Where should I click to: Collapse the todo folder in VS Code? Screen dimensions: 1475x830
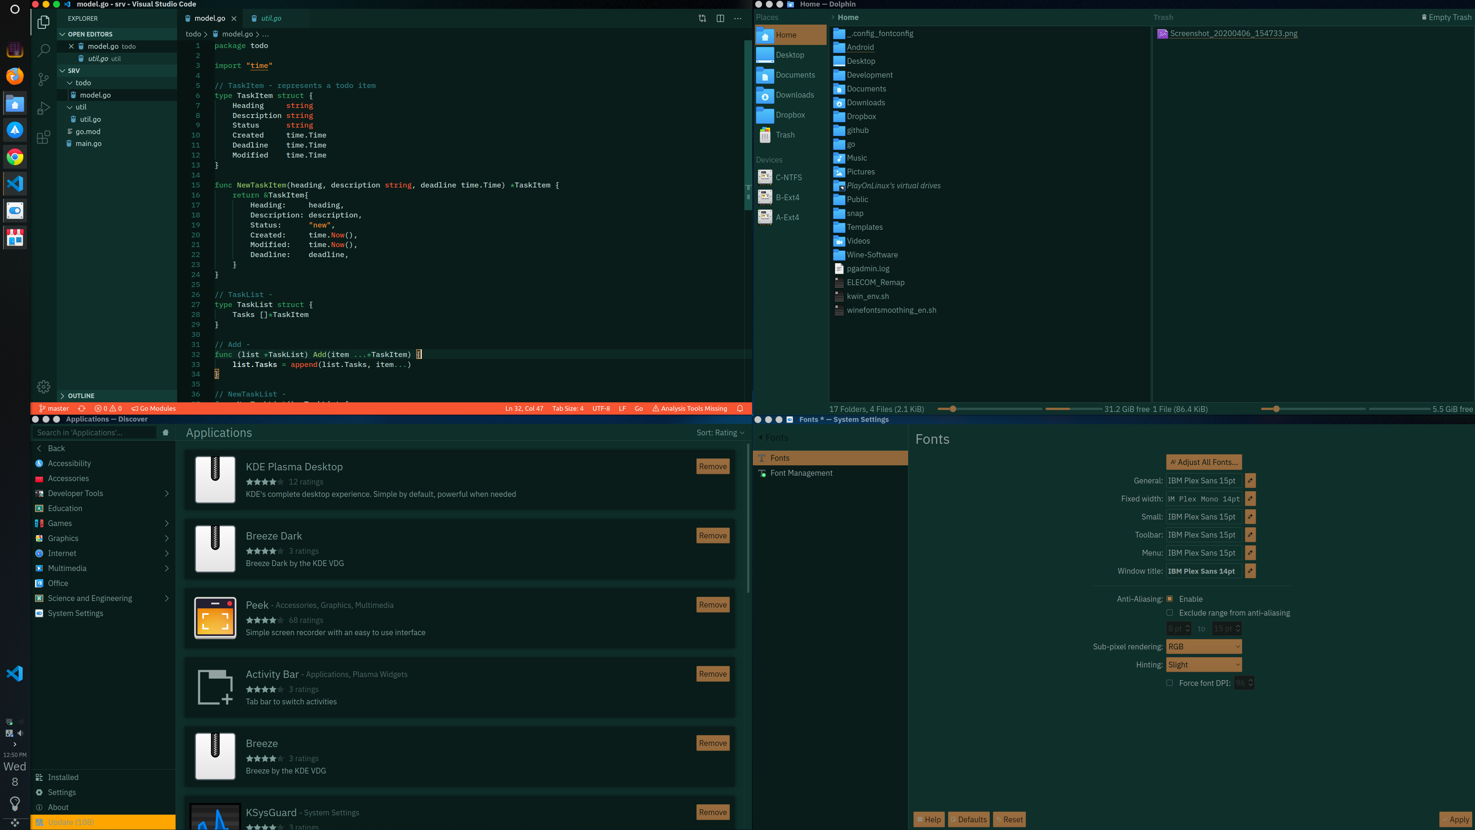click(x=117, y=83)
